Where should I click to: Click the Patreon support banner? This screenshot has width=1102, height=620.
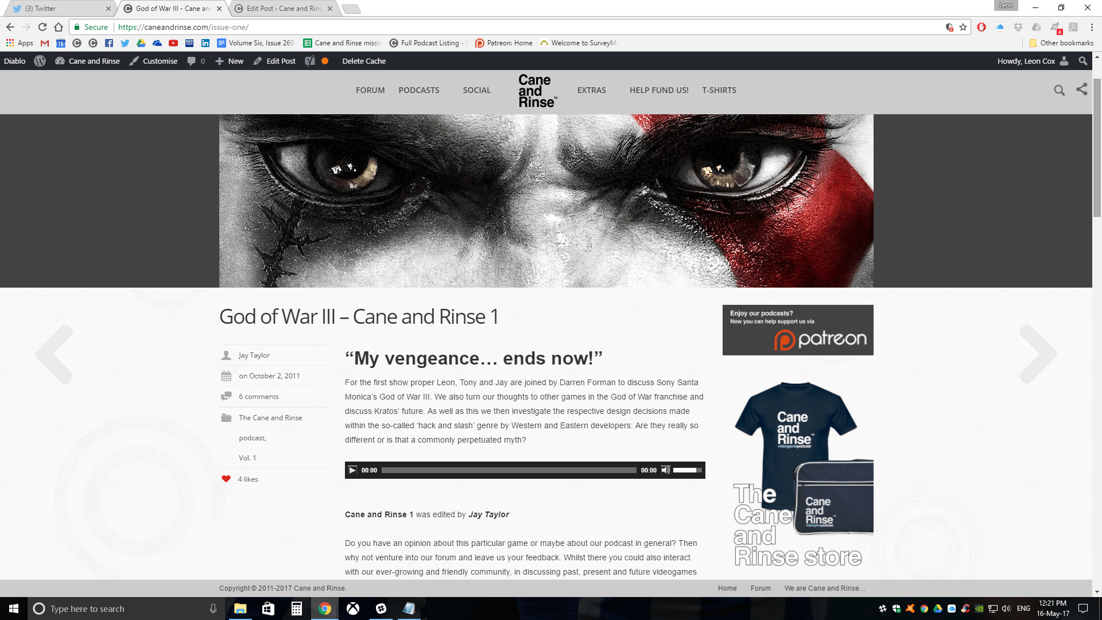pyautogui.click(x=798, y=330)
